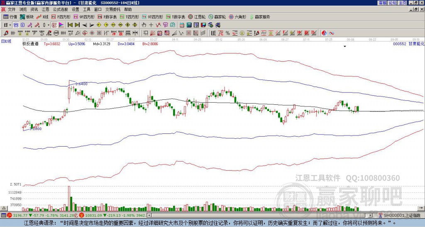The image size is (425, 227).
Task: Click the floppy disk save icon
Action: click(203, 25)
